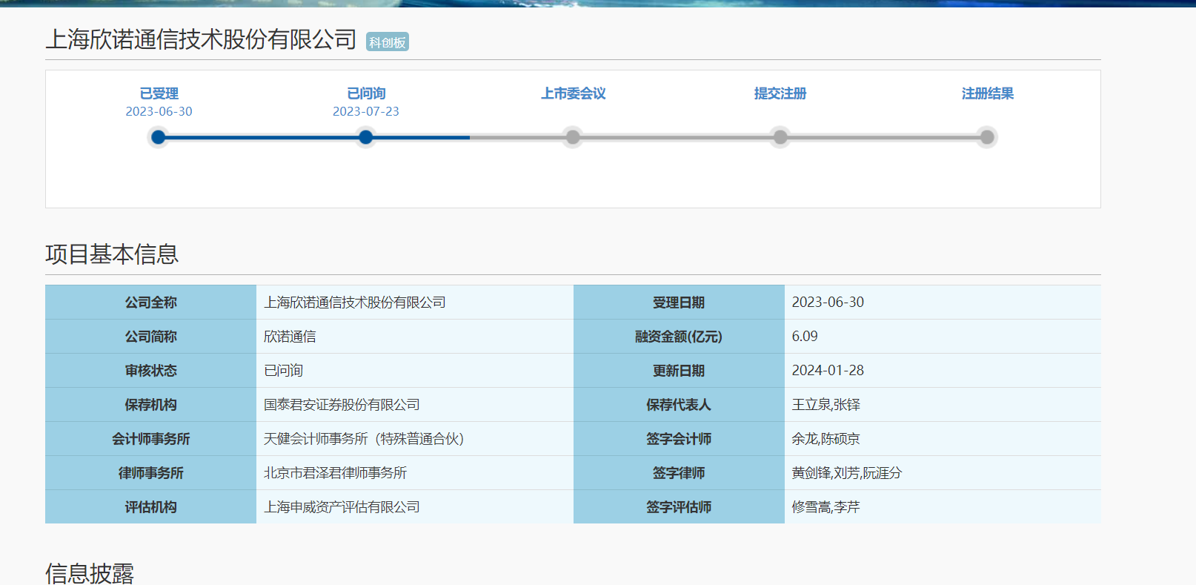Click the 已受理 progress dot

click(x=158, y=137)
